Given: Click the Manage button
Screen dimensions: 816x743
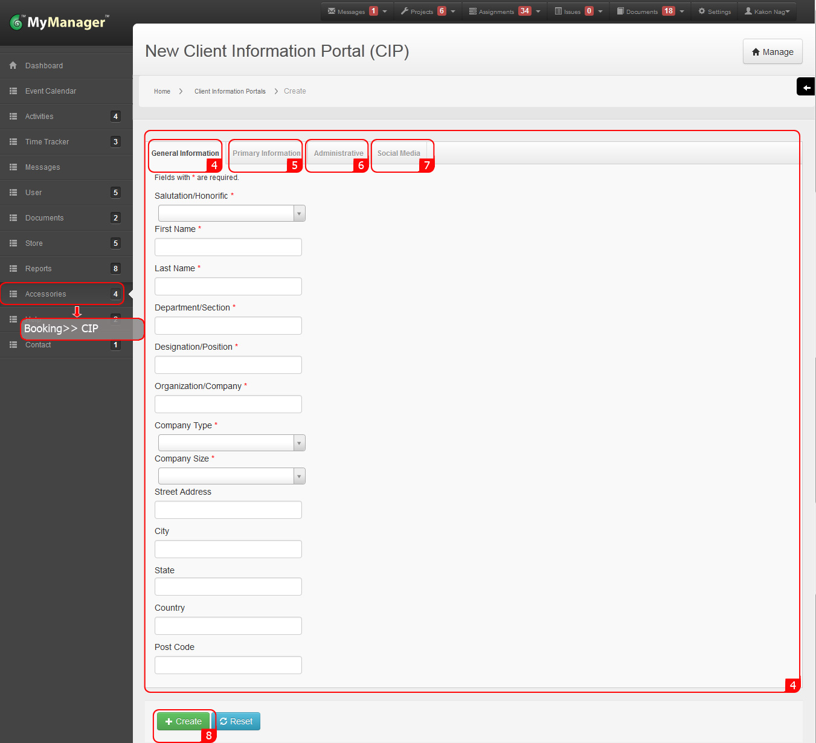Looking at the screenshot, I should pyautogui.click(x=773, y=52).
